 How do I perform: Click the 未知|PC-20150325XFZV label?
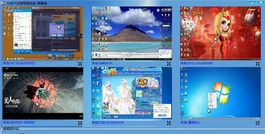coord(19,63)
